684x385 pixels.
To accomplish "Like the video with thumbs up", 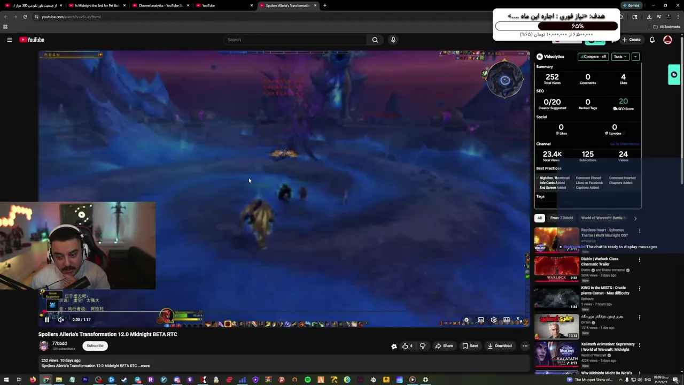I will (408, 346).
